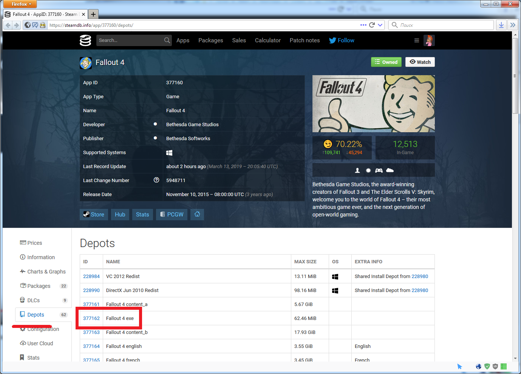Open Calculator in the top navigation
This screenshot has height=374, width=521.
(x=268, y=40)
